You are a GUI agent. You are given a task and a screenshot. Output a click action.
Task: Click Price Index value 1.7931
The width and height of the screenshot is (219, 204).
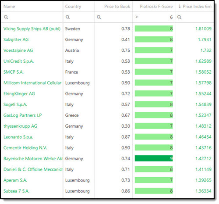(205, 39)
